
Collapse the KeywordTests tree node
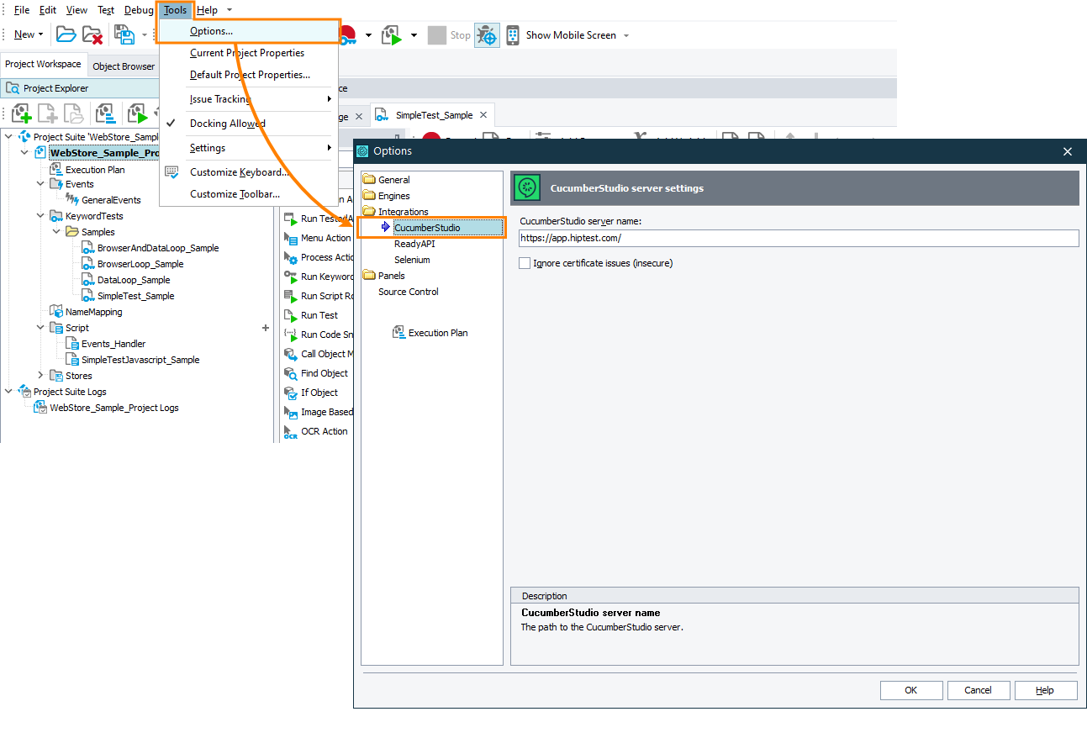click(40, 216)
